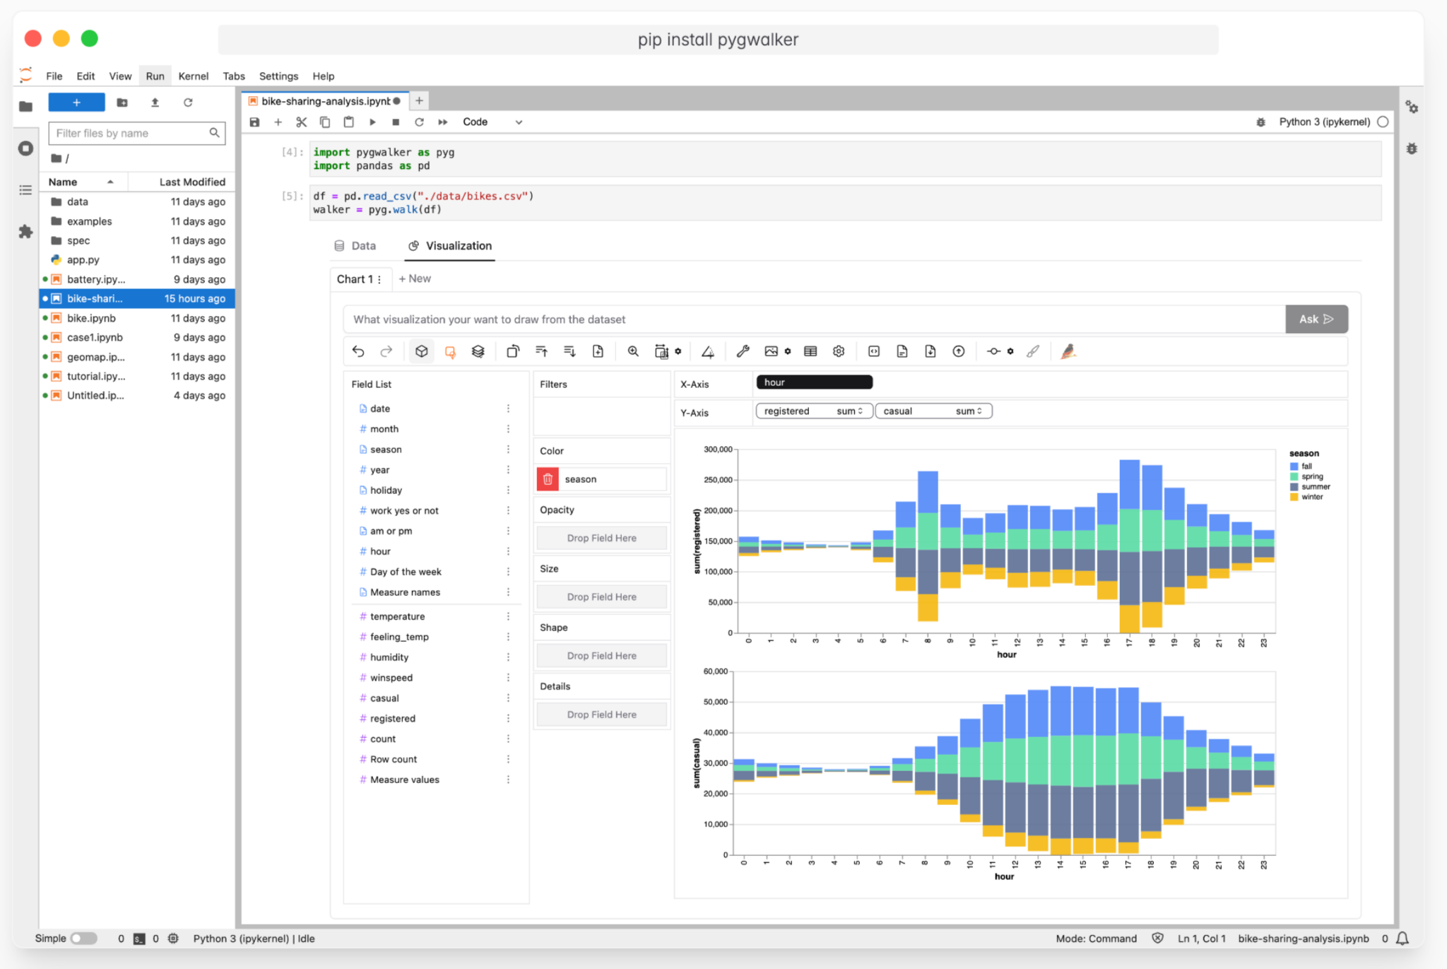Click the zoom magnifier chart icon

(633, 351)
